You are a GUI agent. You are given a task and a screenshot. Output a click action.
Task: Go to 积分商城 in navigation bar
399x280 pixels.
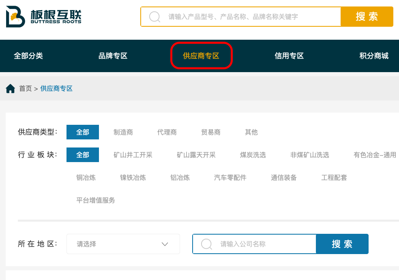click(373, 56)
